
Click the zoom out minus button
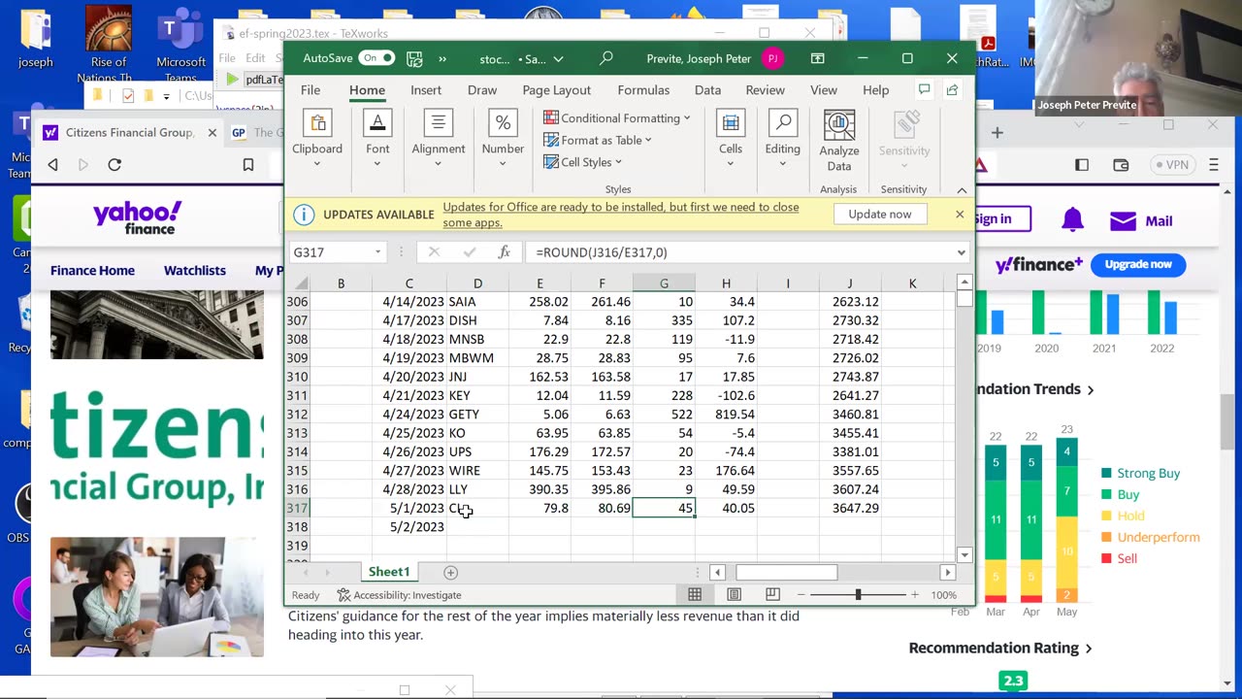click(801, 595)
